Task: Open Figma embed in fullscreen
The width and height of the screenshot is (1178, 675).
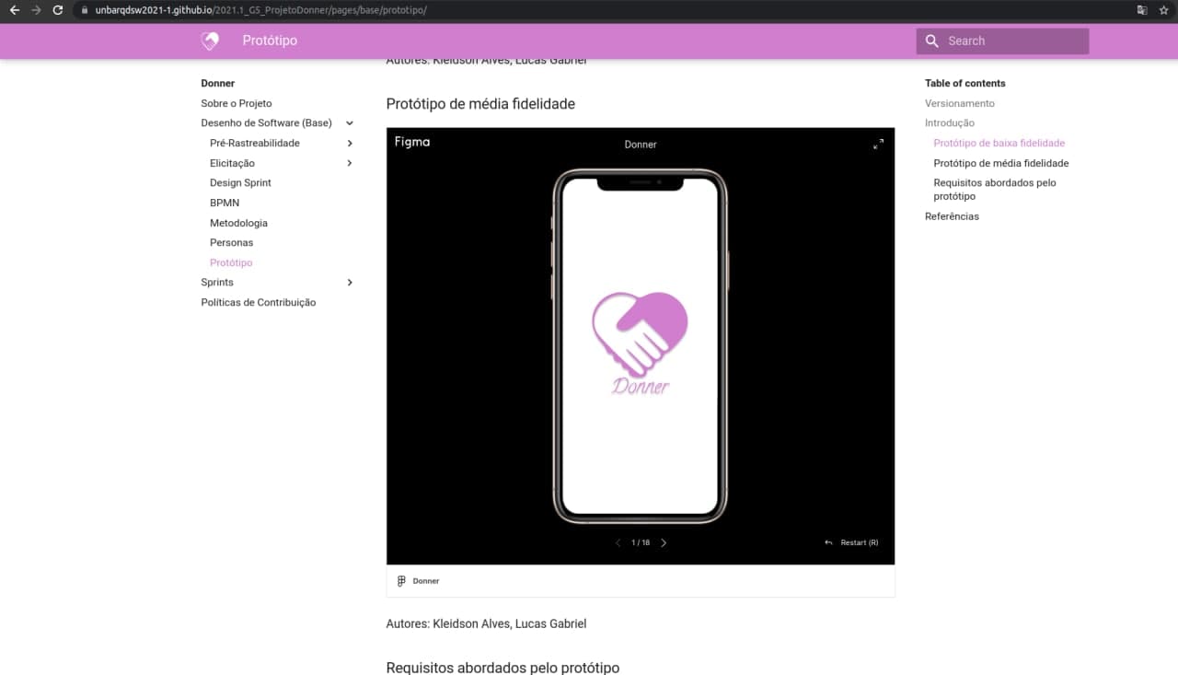Action: 878,144
